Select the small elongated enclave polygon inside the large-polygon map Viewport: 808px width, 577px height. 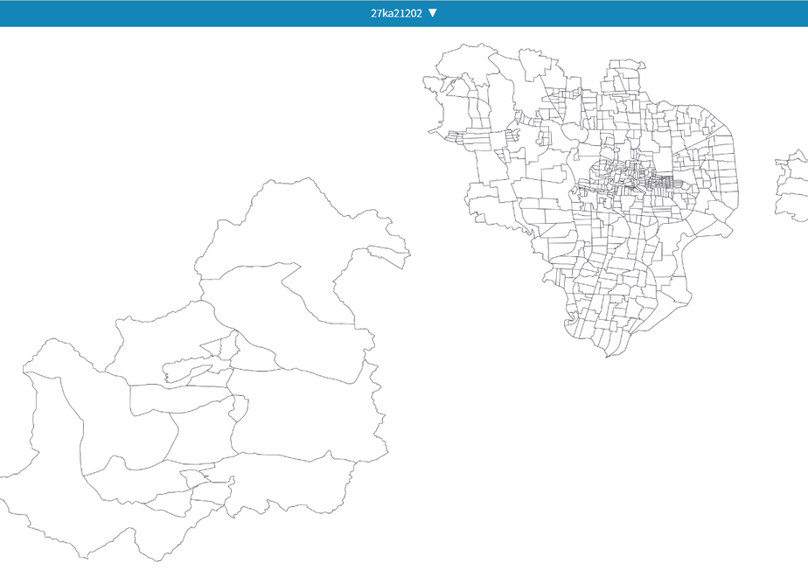point(185,370)
